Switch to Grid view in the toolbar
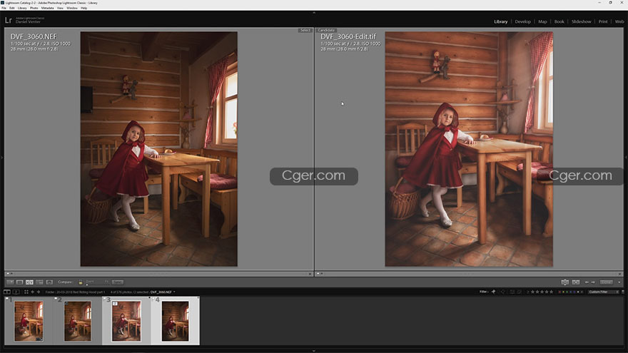Image resolution: width=628 pixels, height=353 pixels. pyautogui.click(x=10, y=282)
